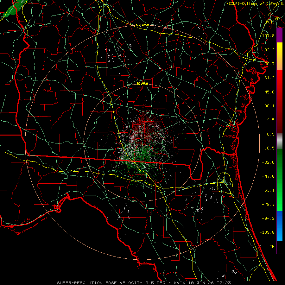Screen dimensions: 285x285
Task: Click the -78.7 velocity scale value
Action: (x=268, y=205)
